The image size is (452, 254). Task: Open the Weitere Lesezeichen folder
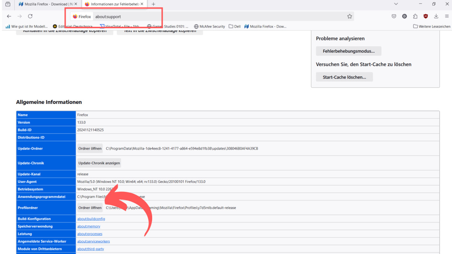[x=432, y=26]
